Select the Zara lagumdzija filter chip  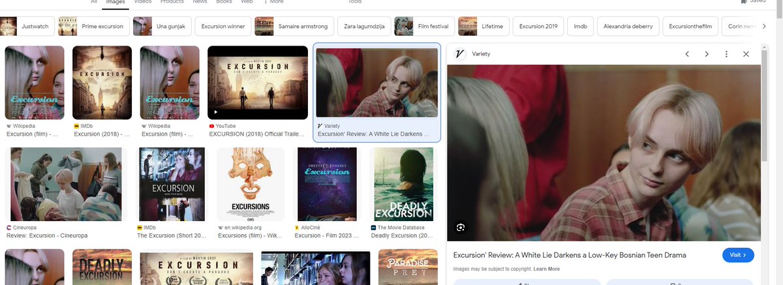click(365, 26)
